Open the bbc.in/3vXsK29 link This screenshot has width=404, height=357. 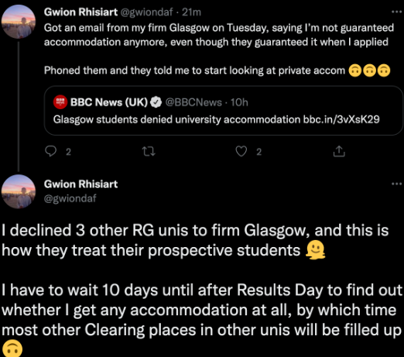341,119
